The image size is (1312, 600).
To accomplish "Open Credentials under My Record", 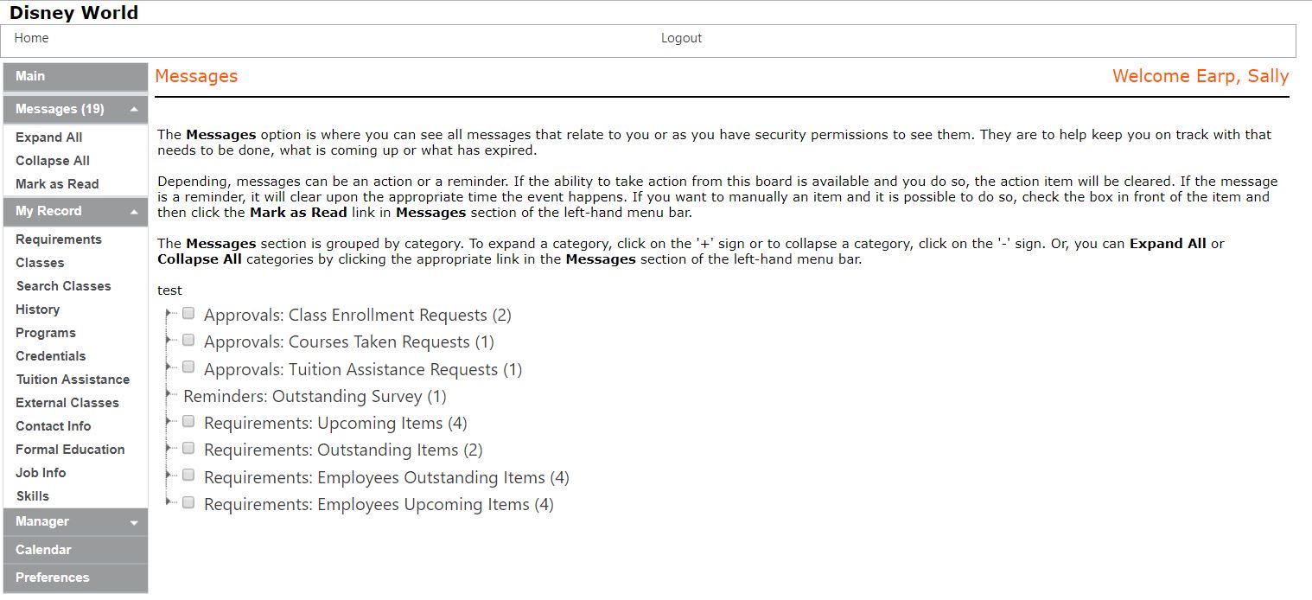I will [51, 356].
